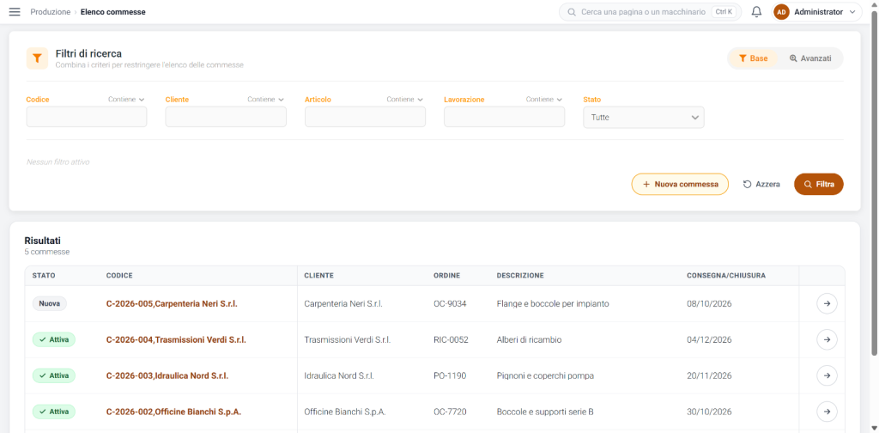Click the CLIENTE column header
879x433 pixels.
[319, 276]
